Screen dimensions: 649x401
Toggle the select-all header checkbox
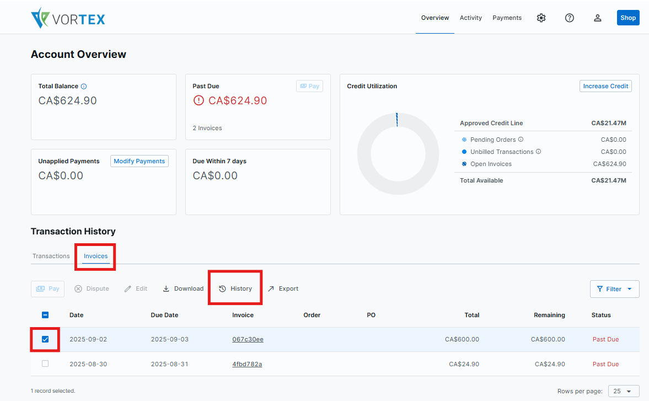(45, 315)
